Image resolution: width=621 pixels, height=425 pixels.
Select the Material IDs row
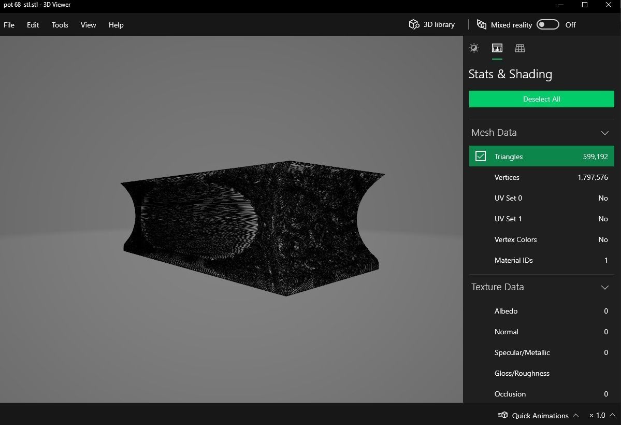coord(541,260)
